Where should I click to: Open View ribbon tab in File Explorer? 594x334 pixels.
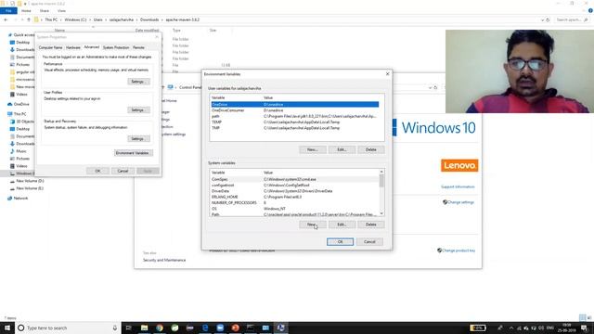61,10
